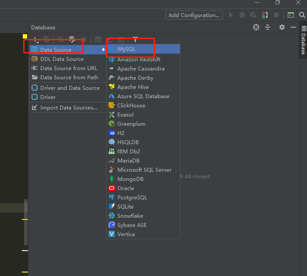
Task: Select SQLite data source
Action: click(143, 207)
